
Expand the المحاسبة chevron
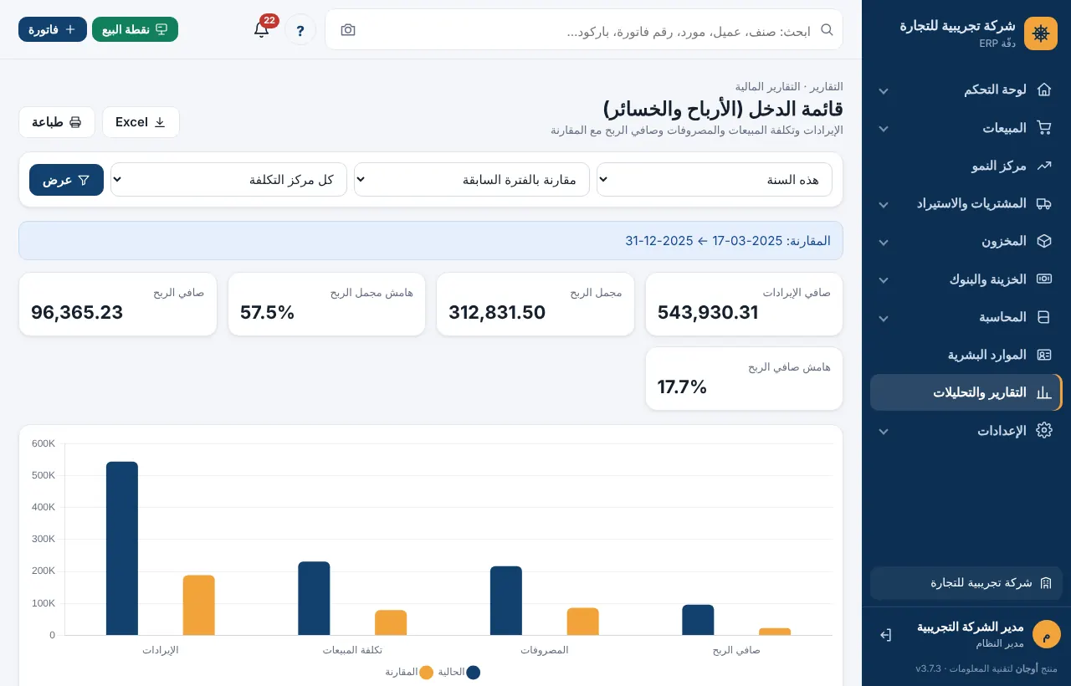(x=883, y=318)
